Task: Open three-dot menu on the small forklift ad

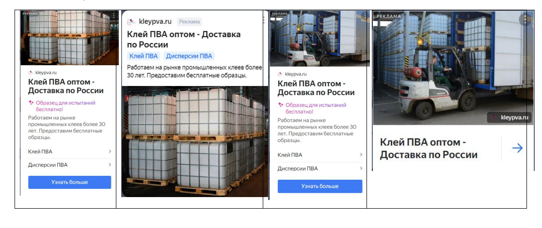Action: pos(364,16)
